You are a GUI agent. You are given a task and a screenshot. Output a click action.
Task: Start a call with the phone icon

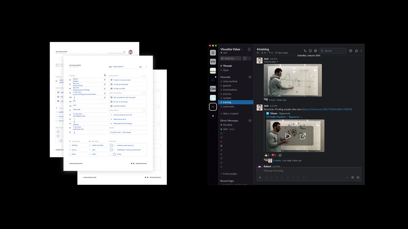305,51
